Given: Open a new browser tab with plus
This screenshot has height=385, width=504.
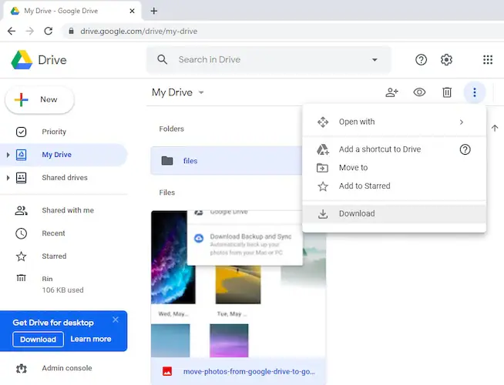Looking at the screenshot, I should click(154, 11).
